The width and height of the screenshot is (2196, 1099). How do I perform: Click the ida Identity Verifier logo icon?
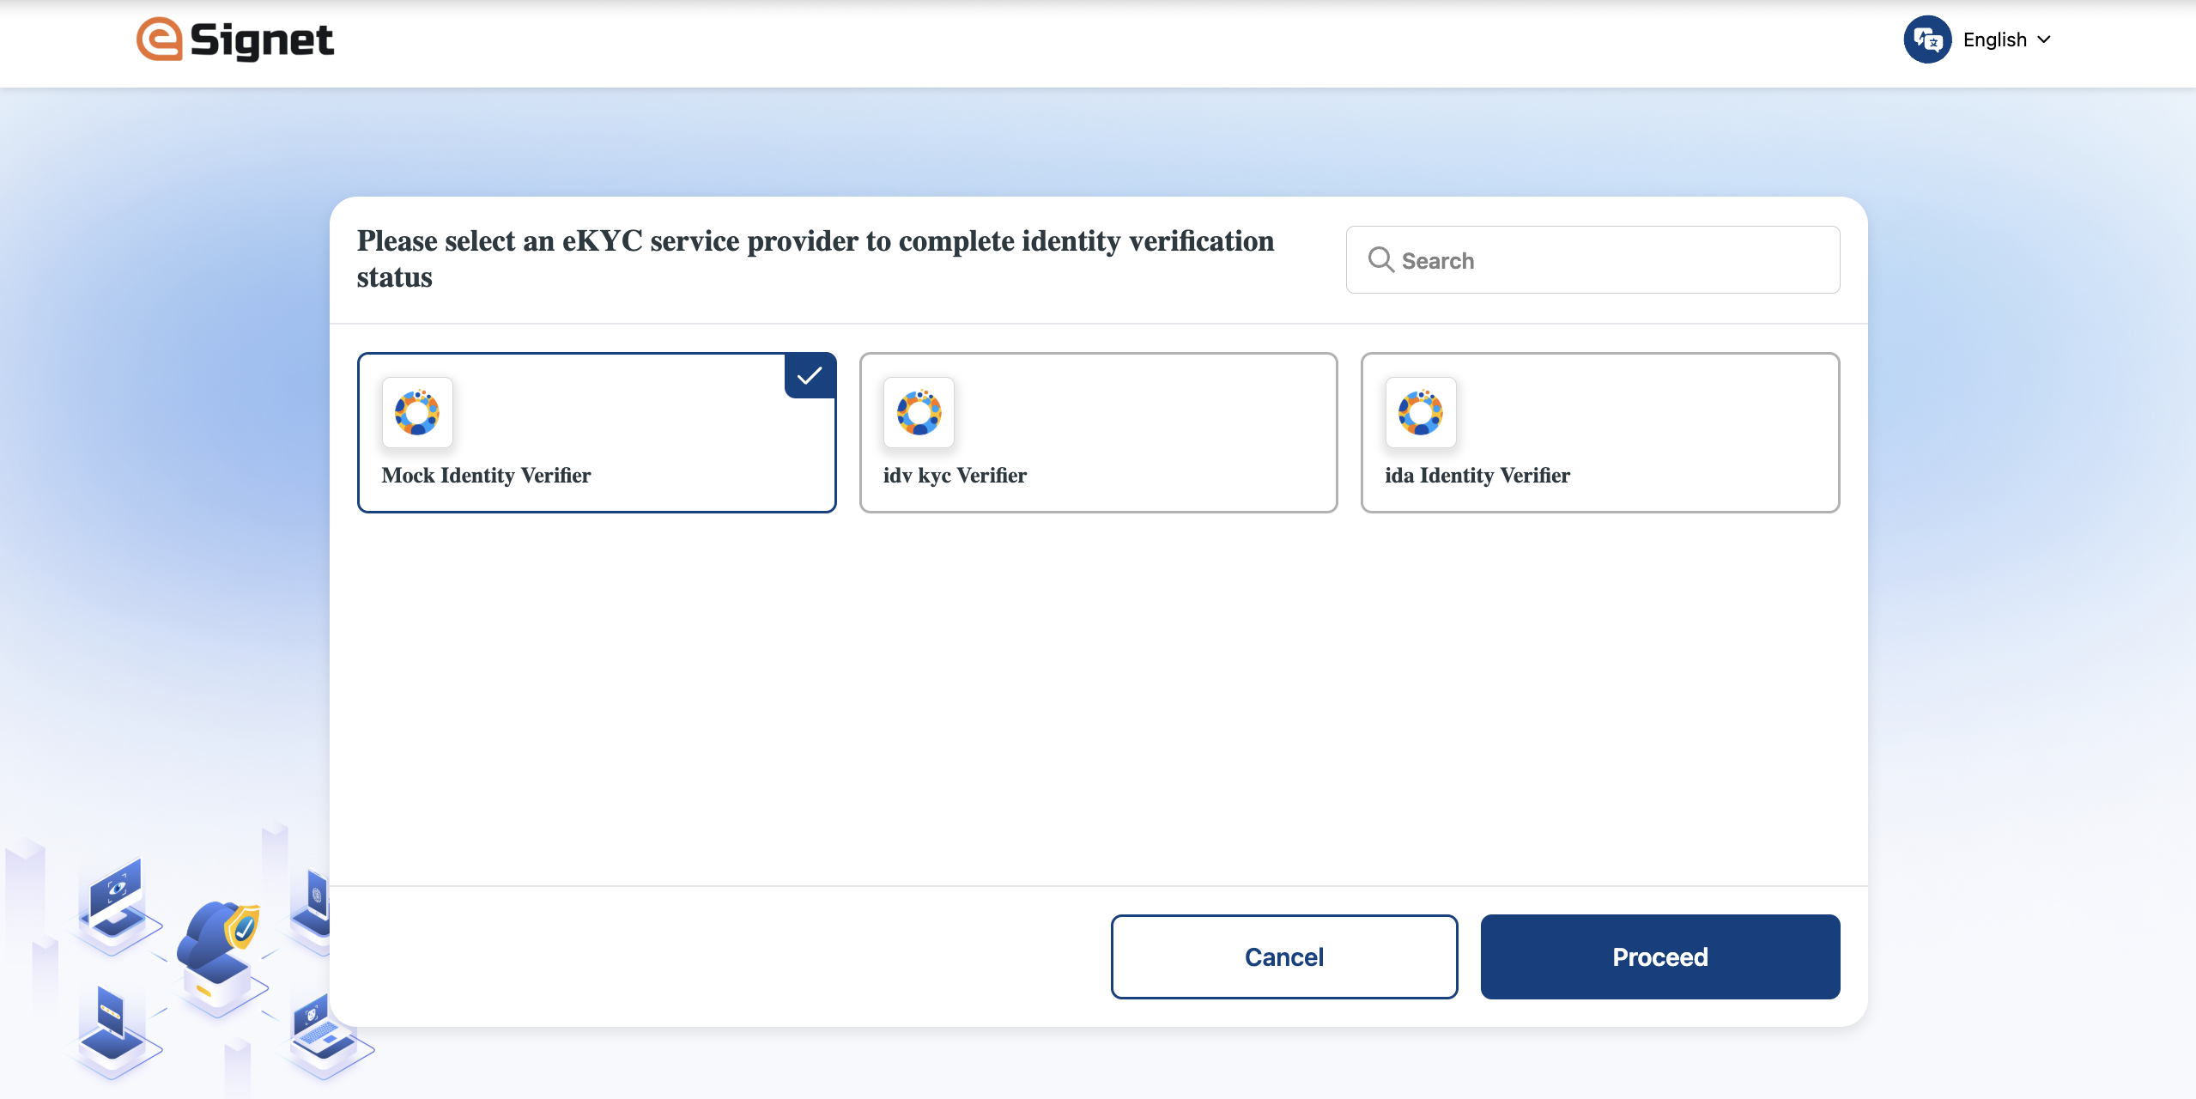[1420, 413]
